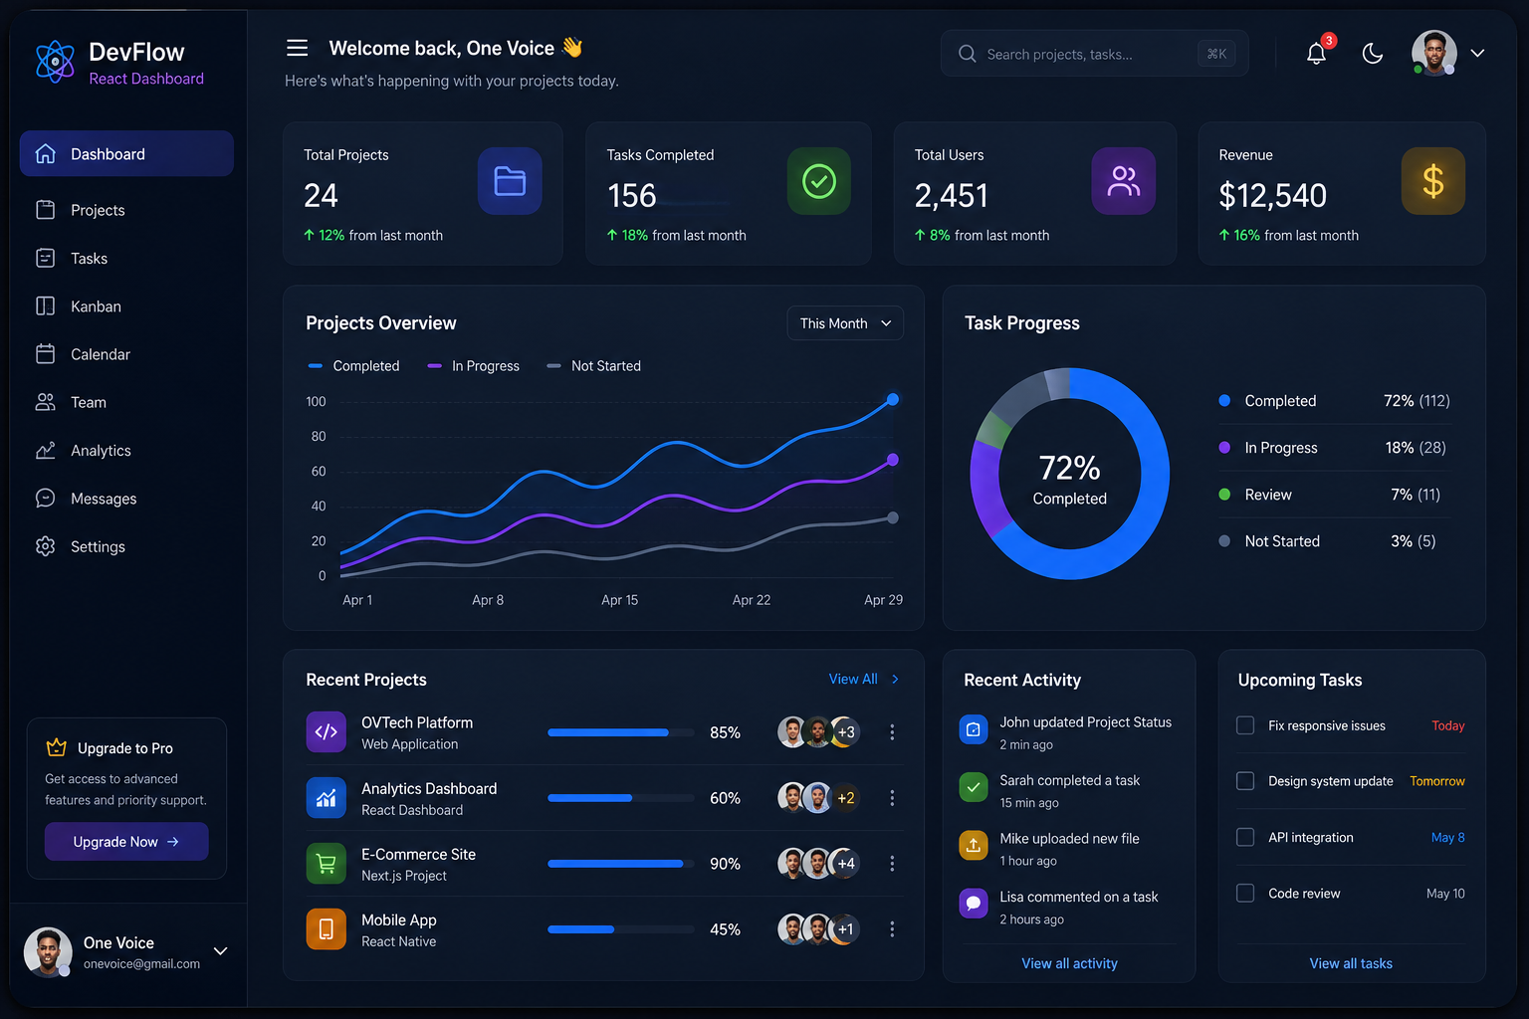Click the Mobile App phone icon
Screen dimensions: 1529x1019
coord(327,928)
